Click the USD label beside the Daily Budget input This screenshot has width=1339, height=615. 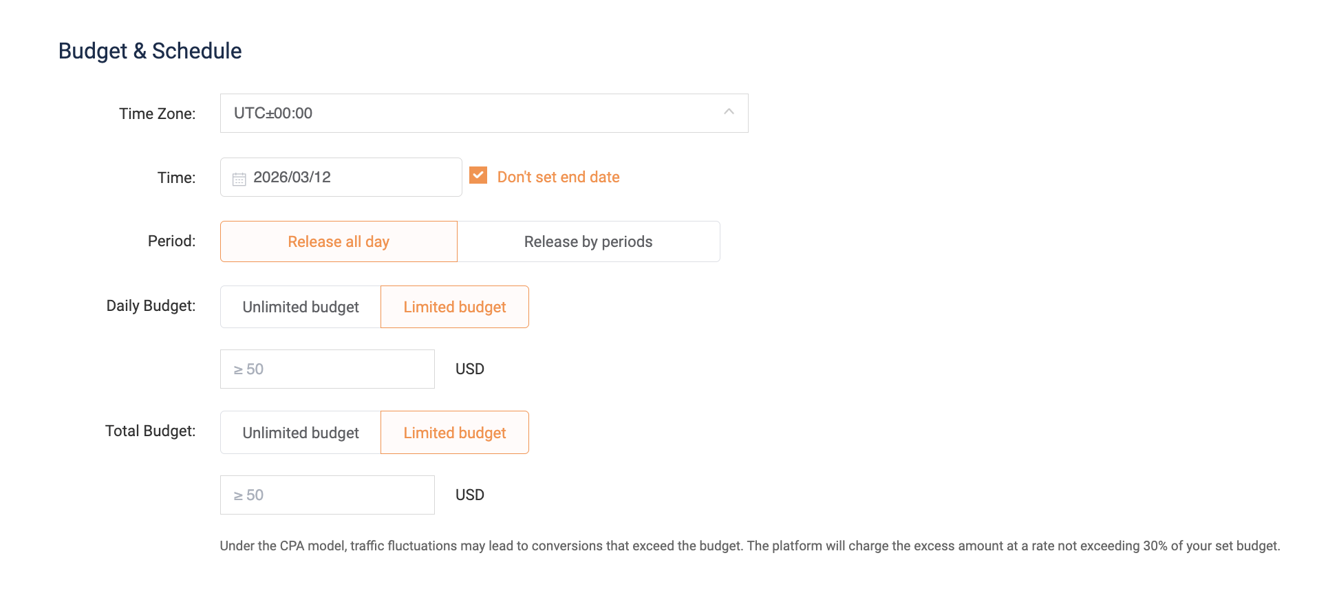pos(470,369)
